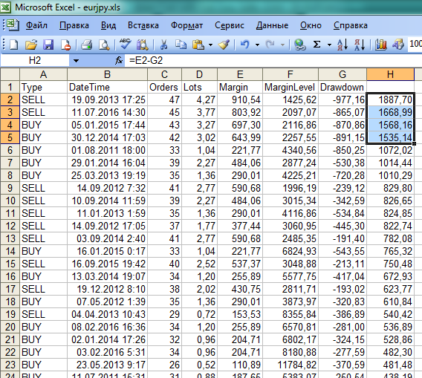The width and height of the screenshot is (422, 378).
Task: Activate Format Painter brush icon
Action: (224, 45)
